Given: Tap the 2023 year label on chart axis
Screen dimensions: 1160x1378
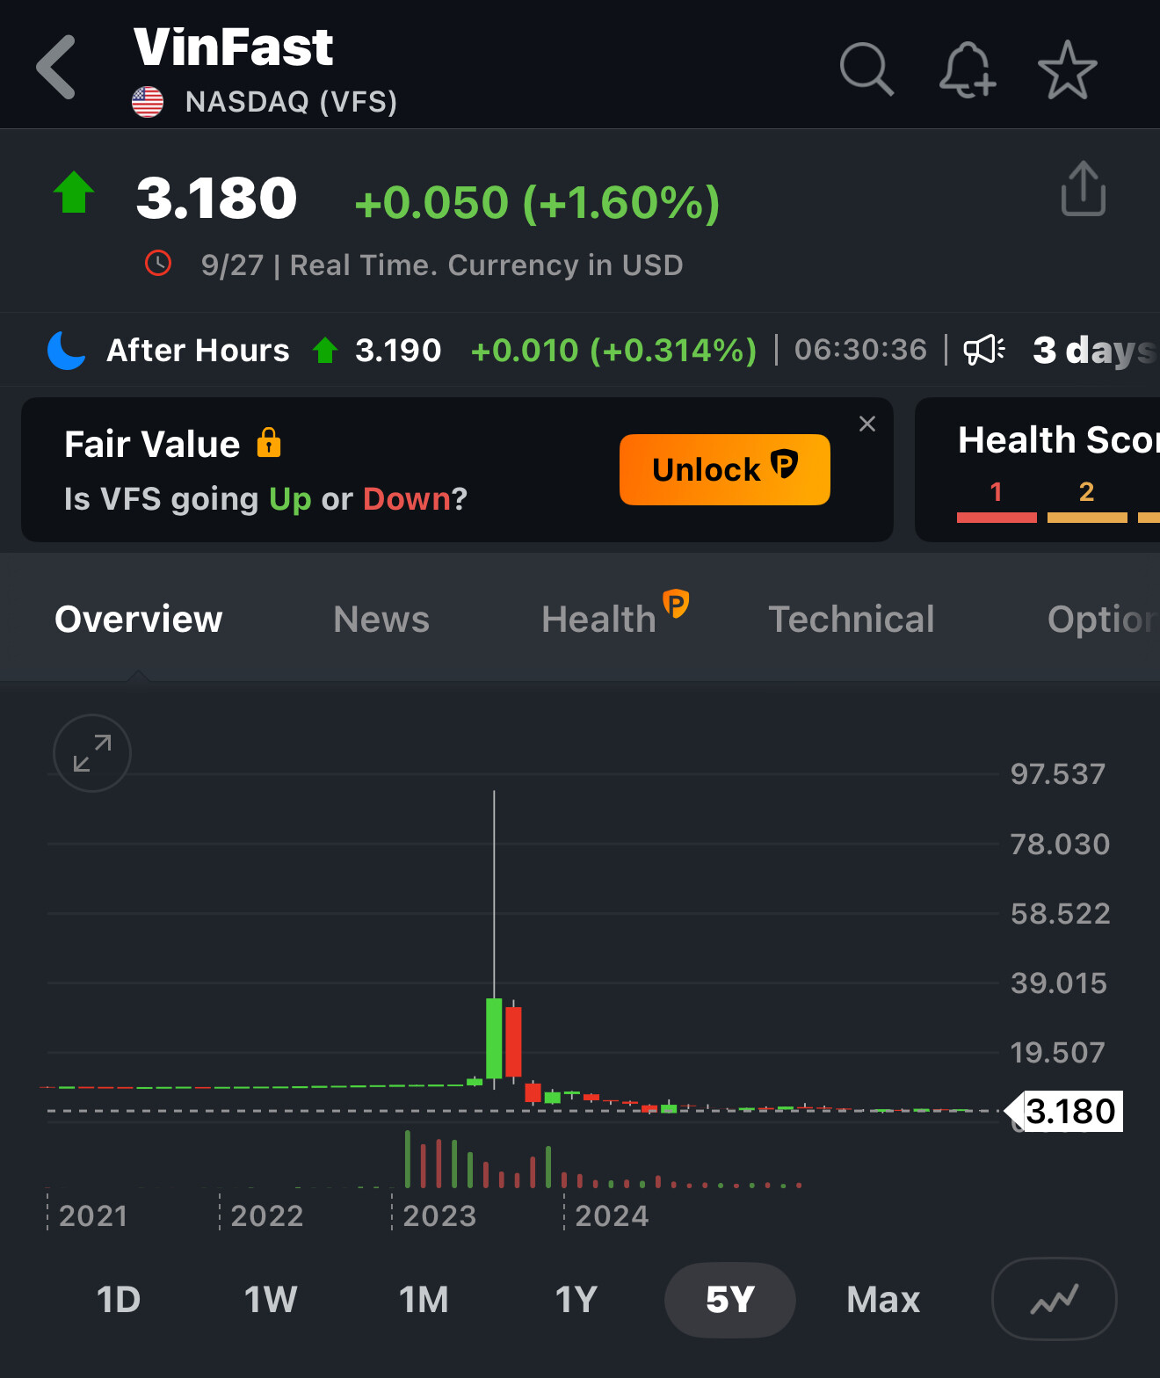Looking at the screenshot, I should coord(439,1215).
